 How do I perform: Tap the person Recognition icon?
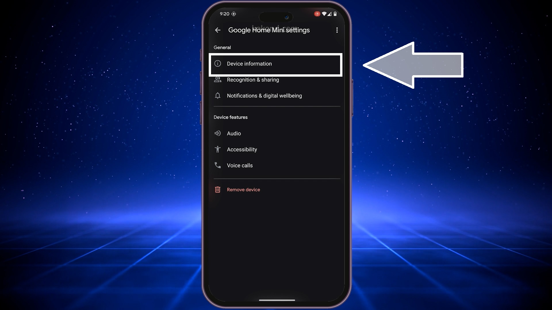coord(218,80)
